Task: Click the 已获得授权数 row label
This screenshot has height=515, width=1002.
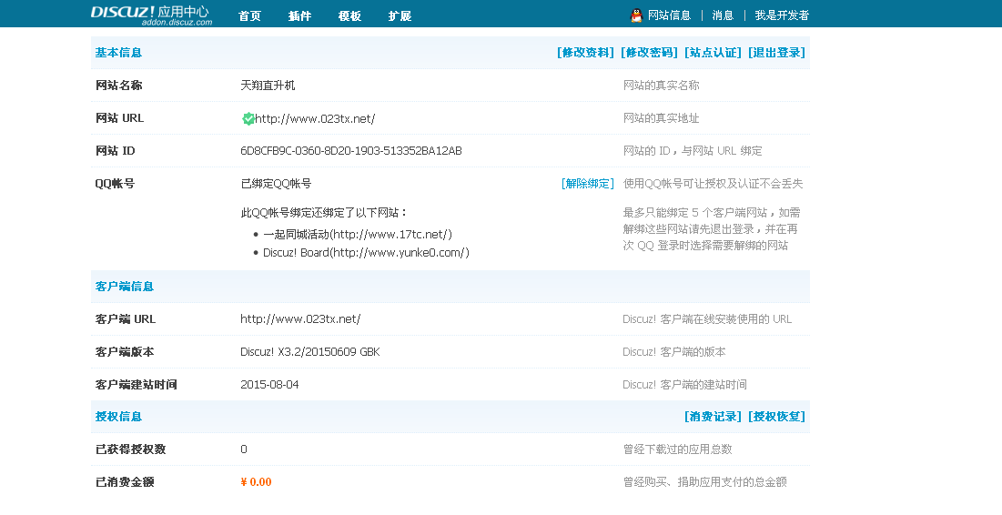Action: coord(130,449)
